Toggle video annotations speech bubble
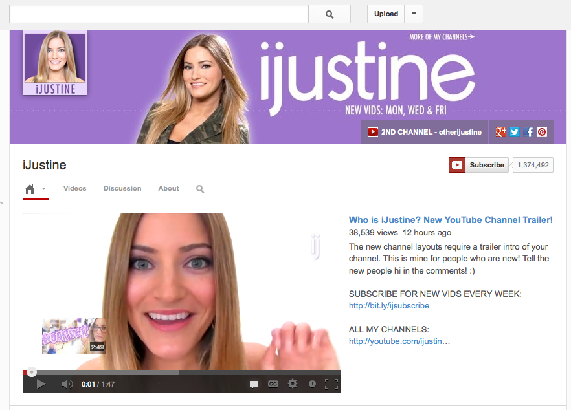 point(254,384)
